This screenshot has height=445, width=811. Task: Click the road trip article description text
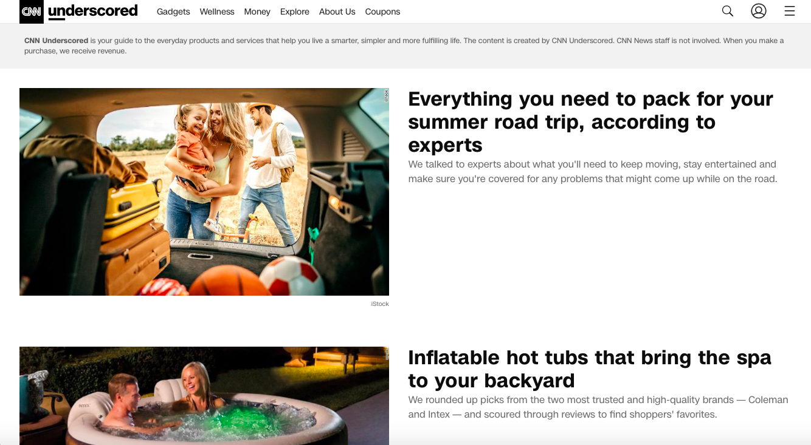(593, 171)
